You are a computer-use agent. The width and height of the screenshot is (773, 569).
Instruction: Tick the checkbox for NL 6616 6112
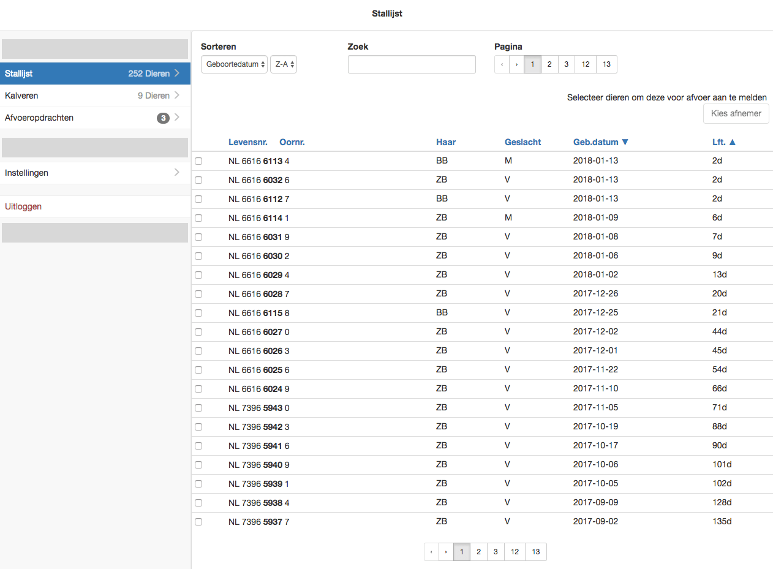[198, 199]
